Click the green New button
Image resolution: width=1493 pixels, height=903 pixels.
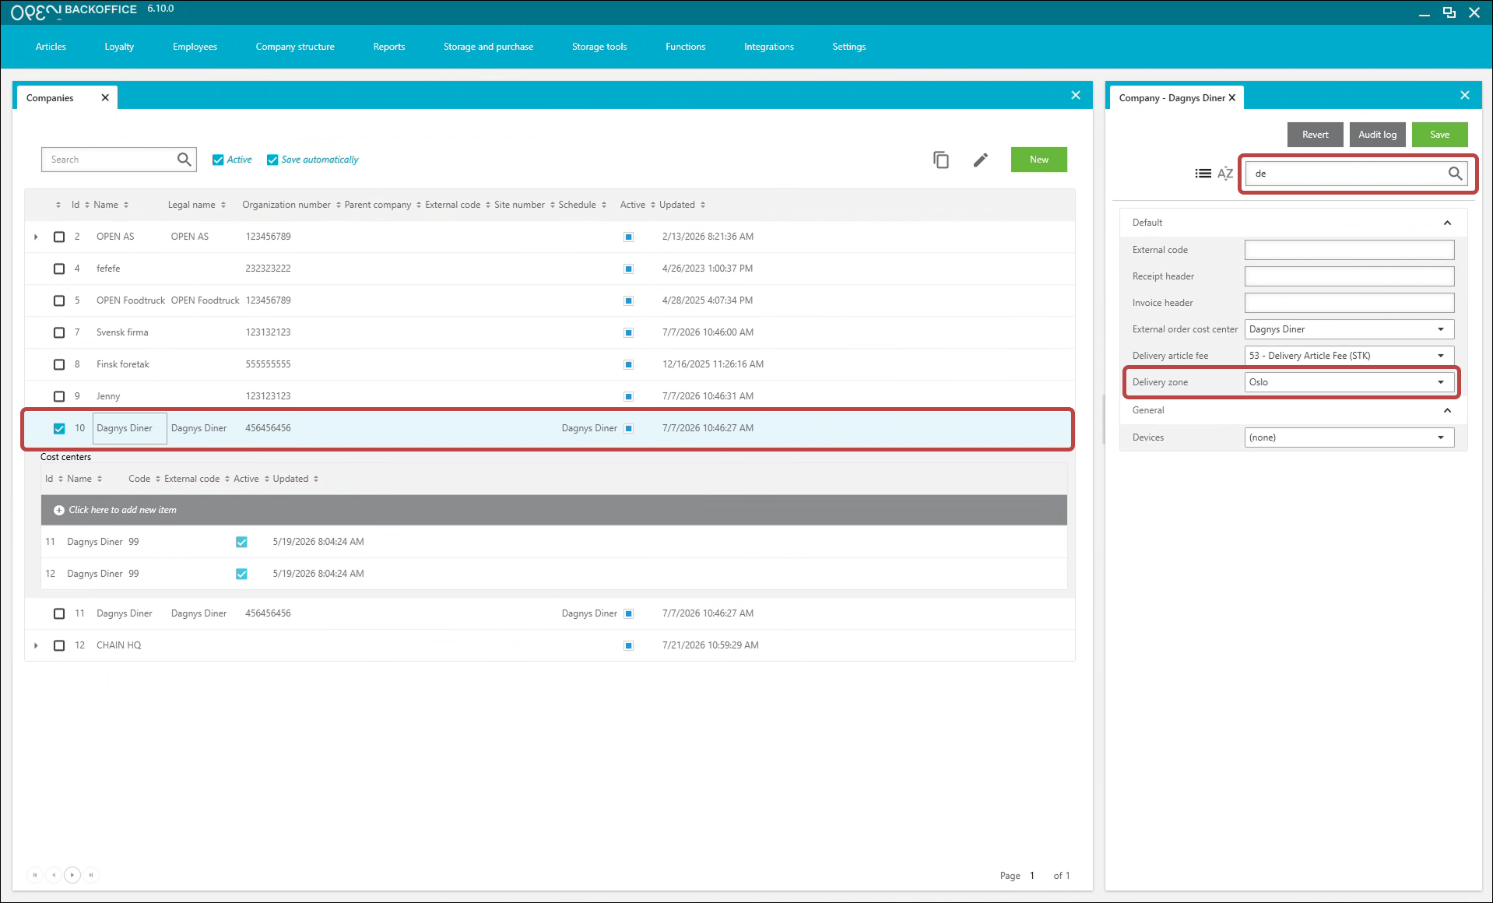click(x=1039, y=160)
